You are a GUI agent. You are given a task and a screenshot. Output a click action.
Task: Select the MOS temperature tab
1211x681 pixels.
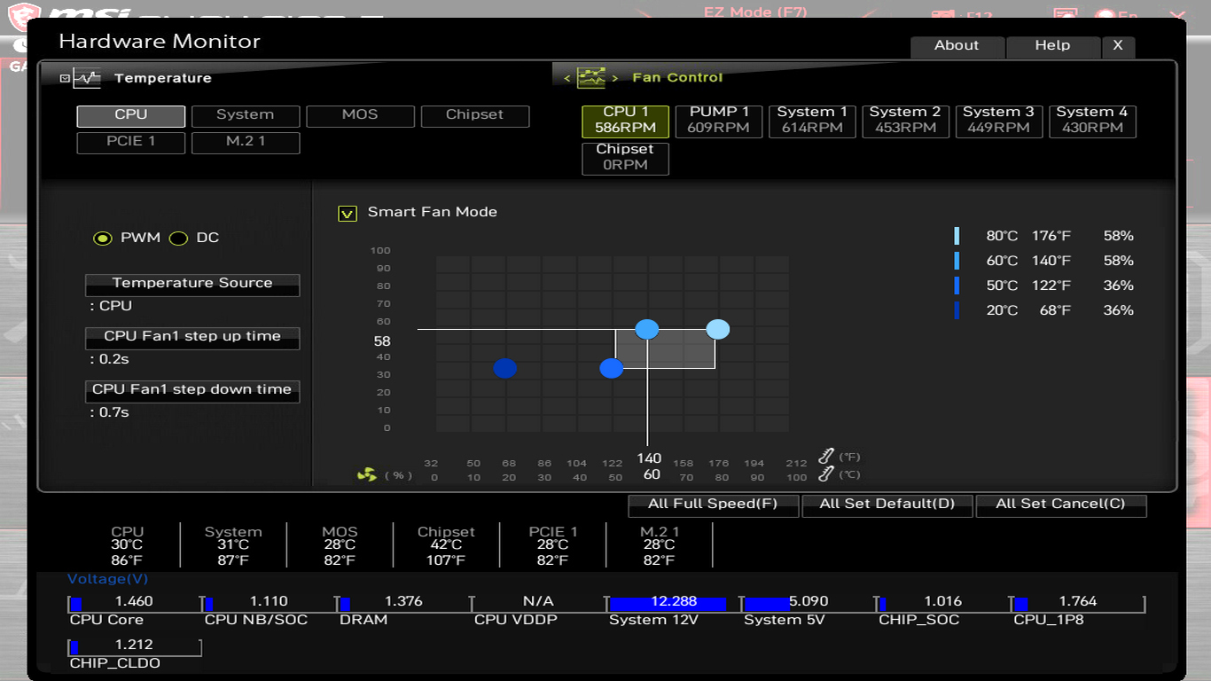[x=360, y=116]
